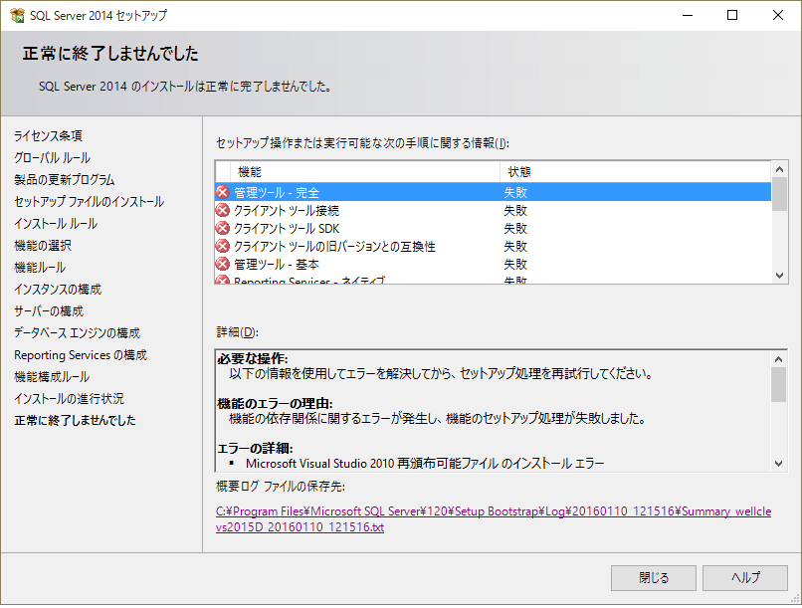Click the 製品の更新プログラム step
This screenshot has width=802, height=608.
tap(65, 180)
